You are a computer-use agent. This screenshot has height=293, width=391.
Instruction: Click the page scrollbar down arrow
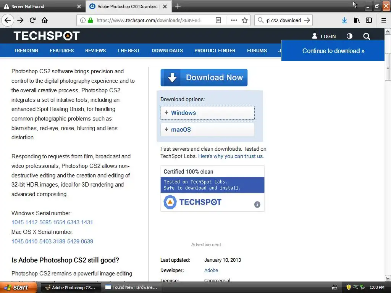(x=388, y=279)
